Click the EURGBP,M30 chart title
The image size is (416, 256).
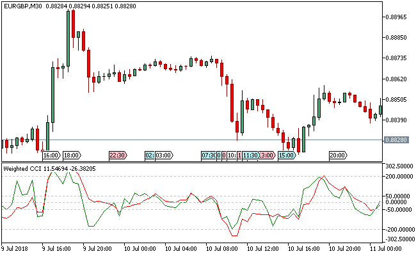[26, 6]
